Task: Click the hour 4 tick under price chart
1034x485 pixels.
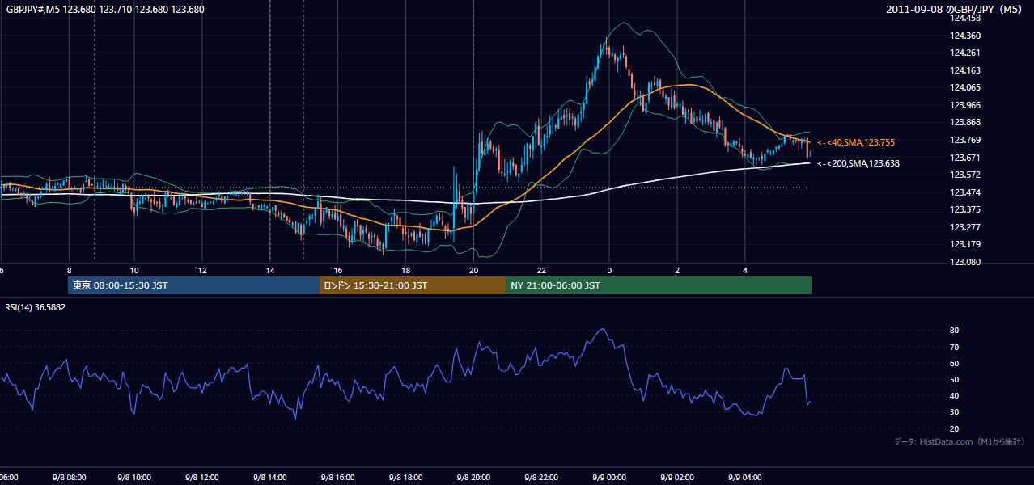Action: coord(745,271)
